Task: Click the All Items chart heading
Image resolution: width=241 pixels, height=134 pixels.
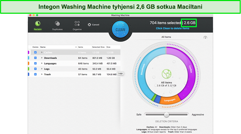Action: click(166, 37)
